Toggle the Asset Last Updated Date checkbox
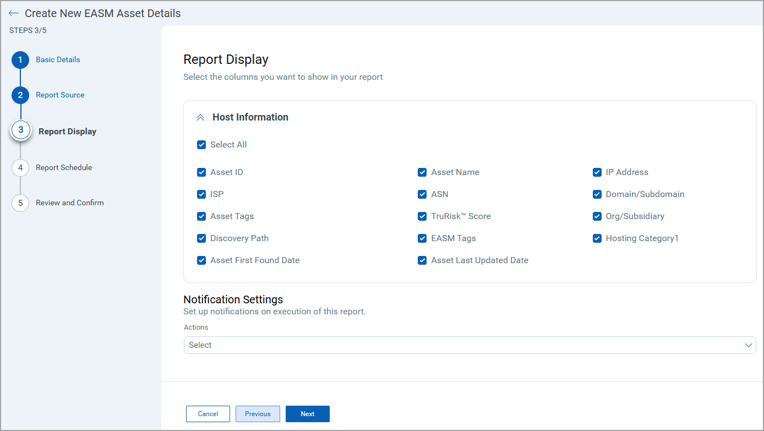This screenshot has width=764, height=431. [x=422, y=260]
